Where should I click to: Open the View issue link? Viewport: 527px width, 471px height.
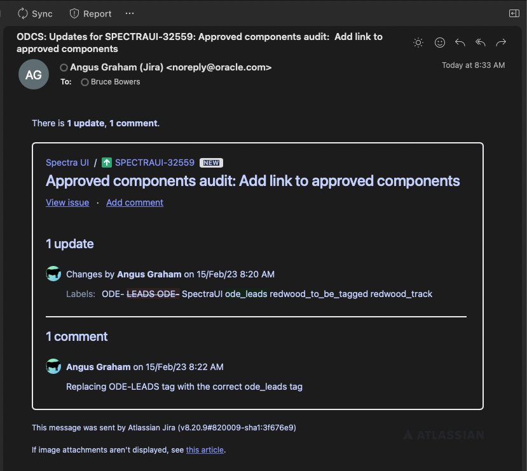[67, 202]
